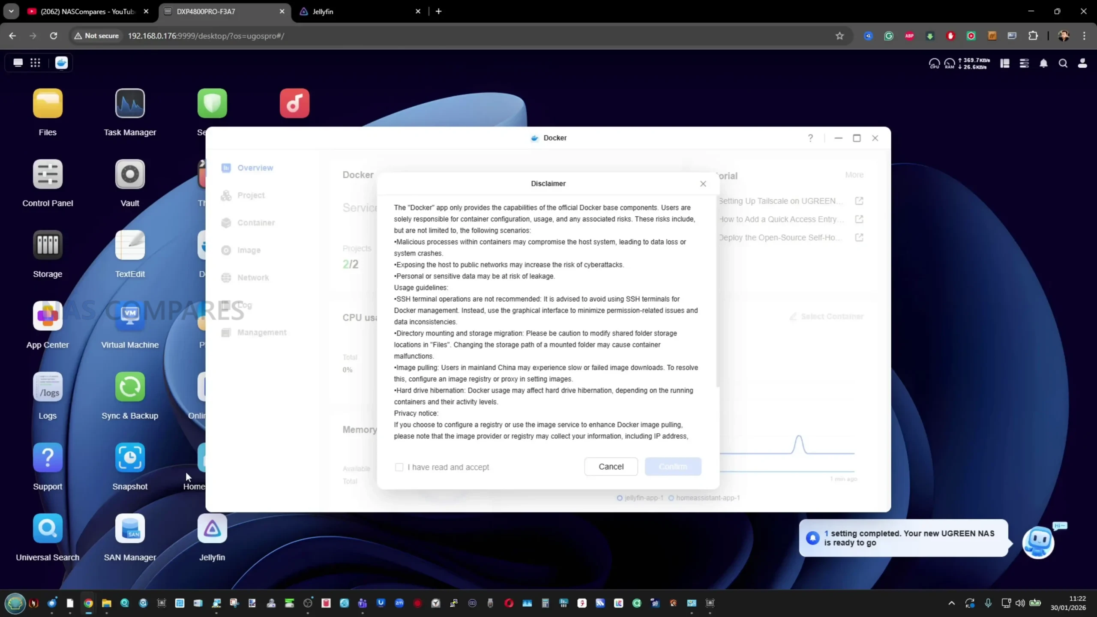Open the Task Manager desktop icon
Viewport: 1097px width, 617px height.
coord(130,104)
